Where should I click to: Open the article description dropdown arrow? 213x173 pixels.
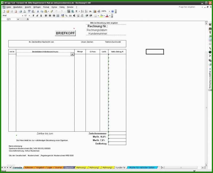[72, 54]
